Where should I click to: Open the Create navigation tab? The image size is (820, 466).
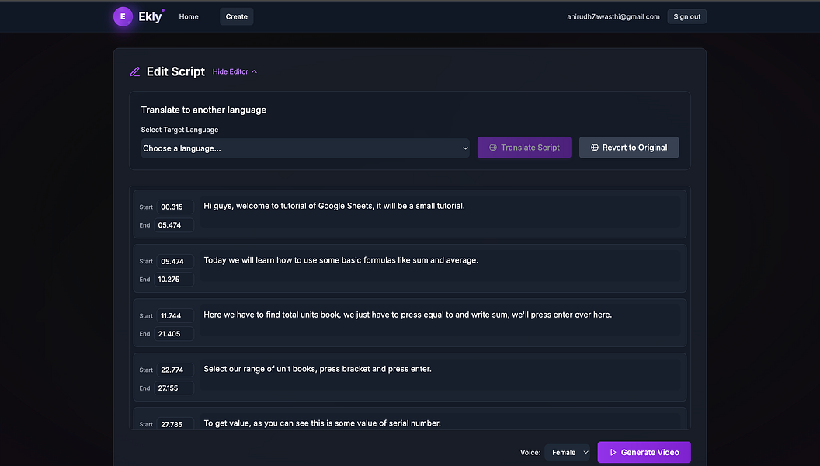(236, 17)
